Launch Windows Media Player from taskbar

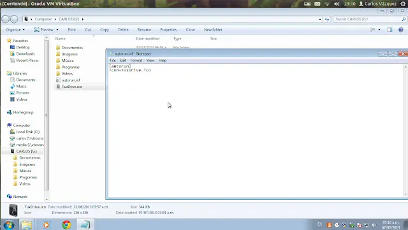pyautogui.click(x=47, y=224)
